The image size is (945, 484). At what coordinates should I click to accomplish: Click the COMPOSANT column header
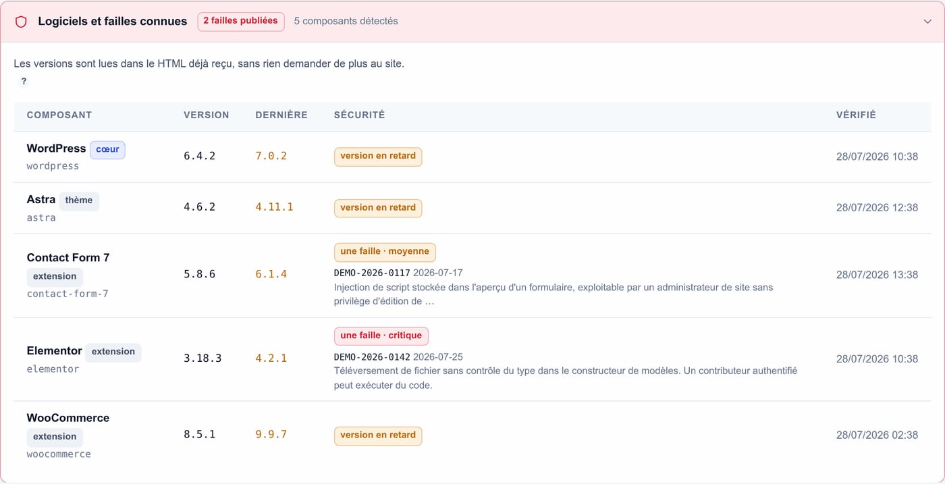(x=59, y=115)
